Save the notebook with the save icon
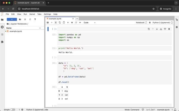 click(48, 23)
